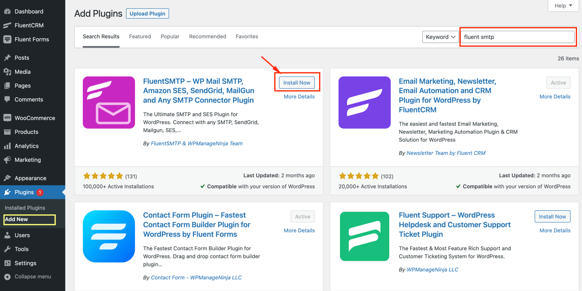This screenshot has height=291, width=582.
Task: Click the Collapse menu arrow icon
Action: pyautogui.click(x=7, y=277)
